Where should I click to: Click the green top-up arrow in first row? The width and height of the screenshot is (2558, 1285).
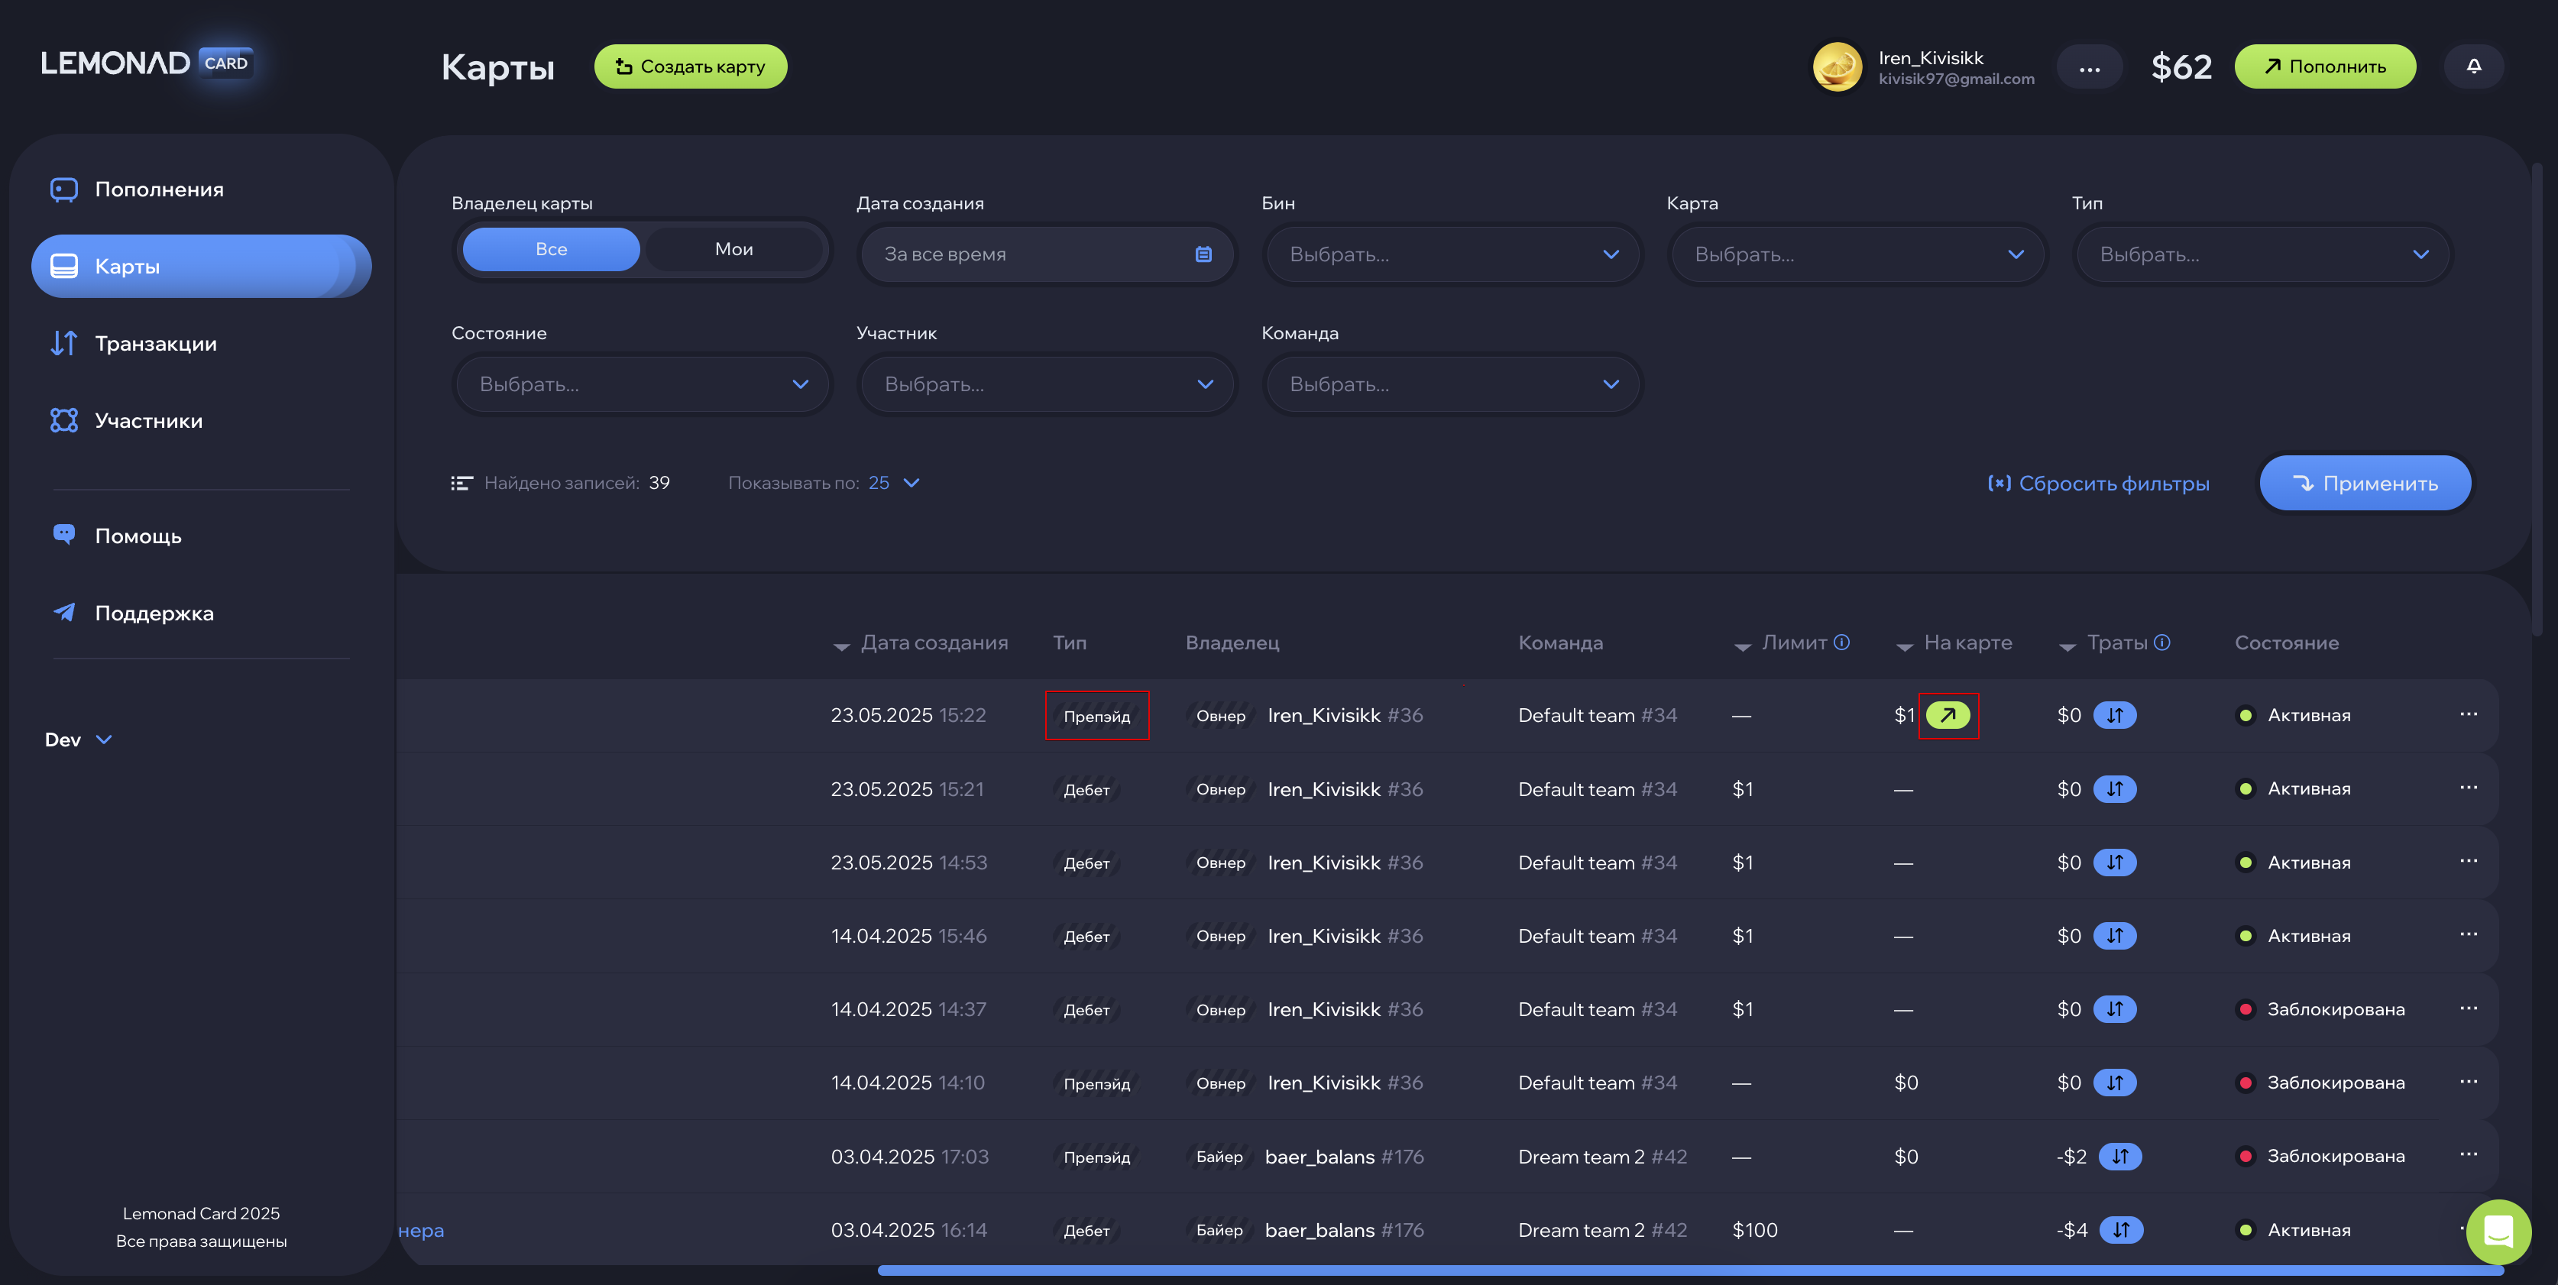click(1948, 715)
